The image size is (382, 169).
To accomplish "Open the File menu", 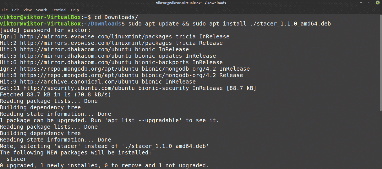I will [5, 10].
